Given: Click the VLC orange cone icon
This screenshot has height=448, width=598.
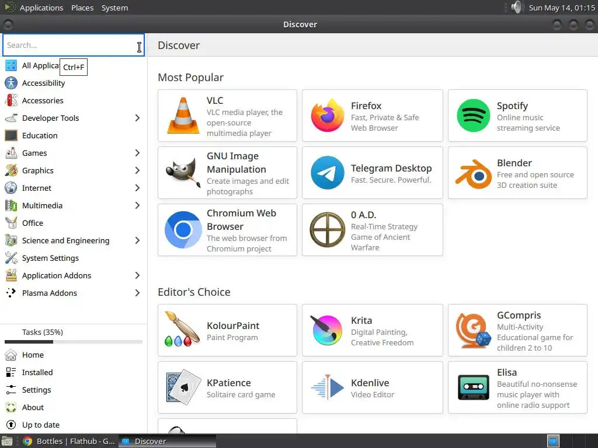Looking at the screenshot, I should tap(183, 116).
